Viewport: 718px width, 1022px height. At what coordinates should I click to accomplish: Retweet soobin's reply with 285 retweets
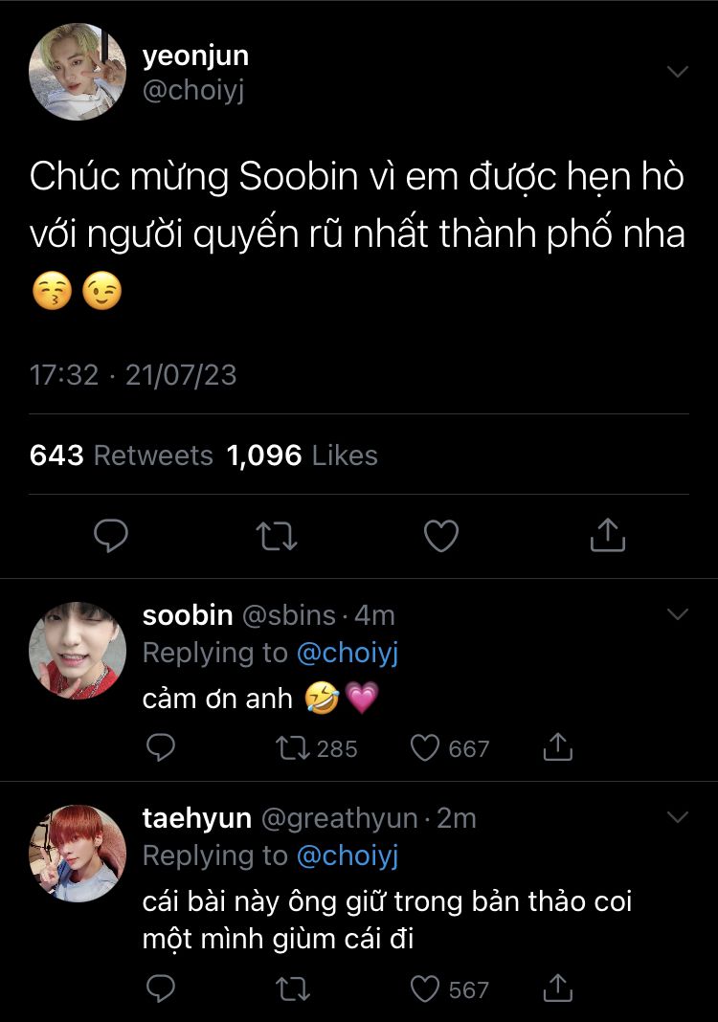point(287,747)
